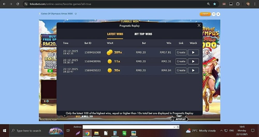Watch replay of the 289x win
The width and height of the screenshot is (259, 137).
pyautogui.click(x=193, y=52)
